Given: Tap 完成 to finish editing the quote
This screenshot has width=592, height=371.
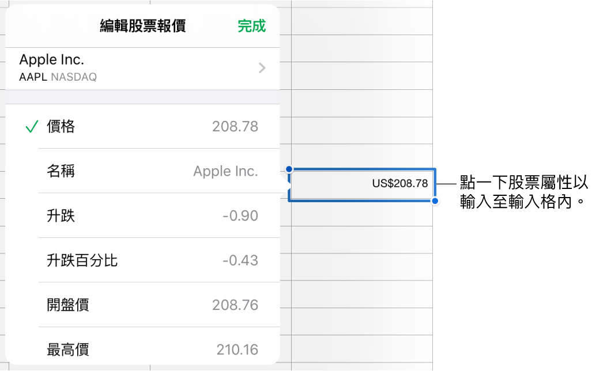Looking at the screenshot, I should click(251, 26).
